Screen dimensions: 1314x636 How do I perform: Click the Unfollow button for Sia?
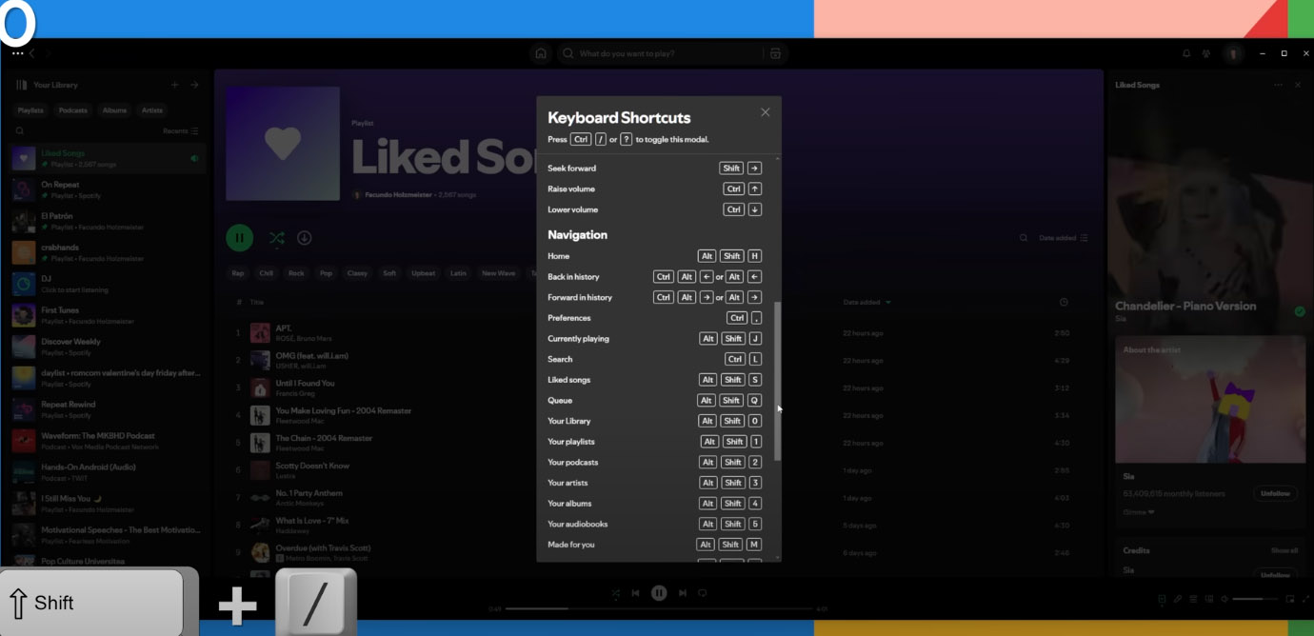click(1275, 493)
